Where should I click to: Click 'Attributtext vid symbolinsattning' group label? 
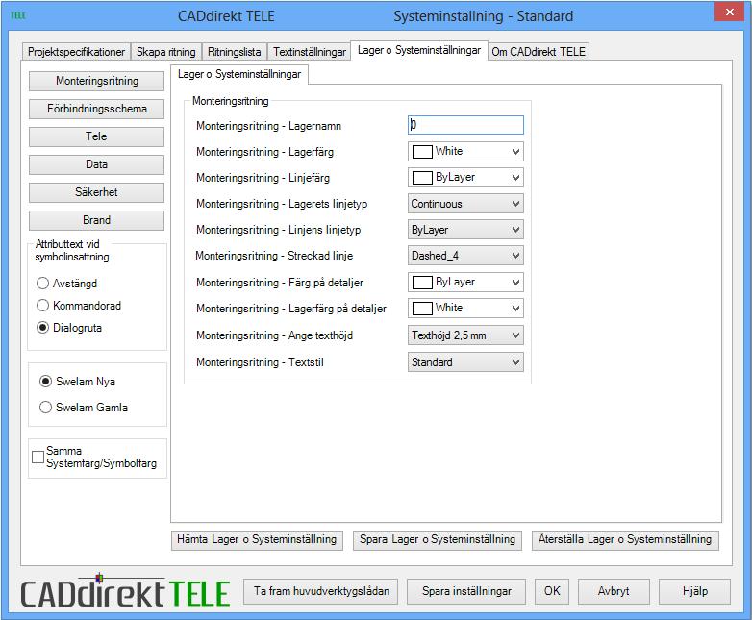tap(72, 250)
